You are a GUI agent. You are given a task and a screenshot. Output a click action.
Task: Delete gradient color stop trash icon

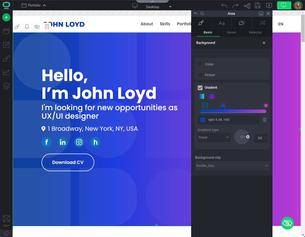coord(265,120)
